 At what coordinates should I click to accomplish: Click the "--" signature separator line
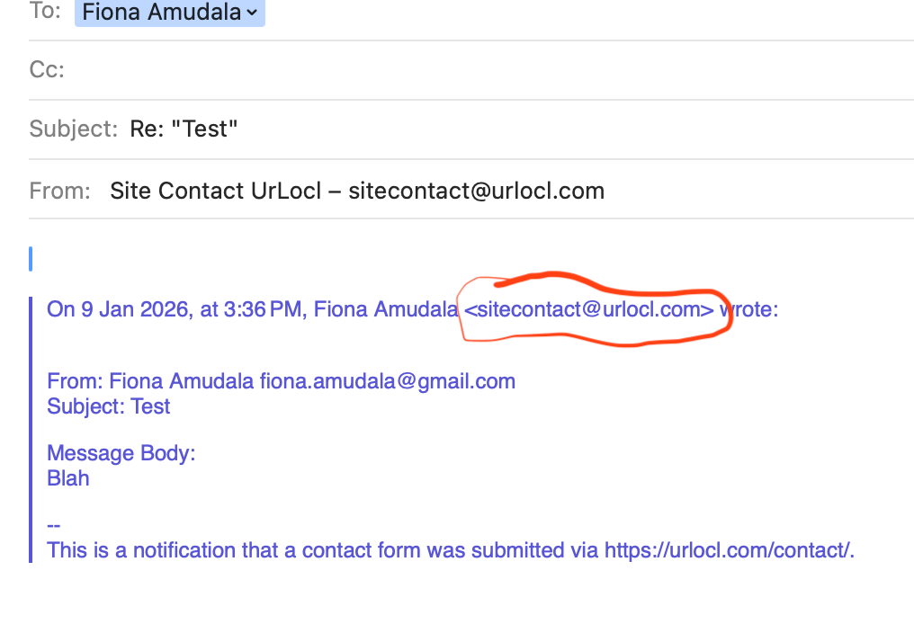coord(53,525)
